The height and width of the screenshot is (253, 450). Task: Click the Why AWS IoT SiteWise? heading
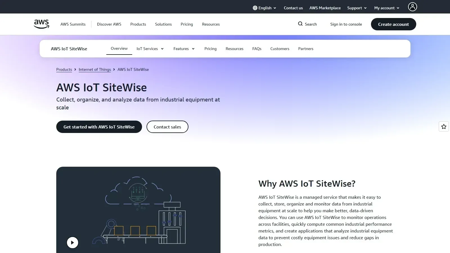click(307, 184)
